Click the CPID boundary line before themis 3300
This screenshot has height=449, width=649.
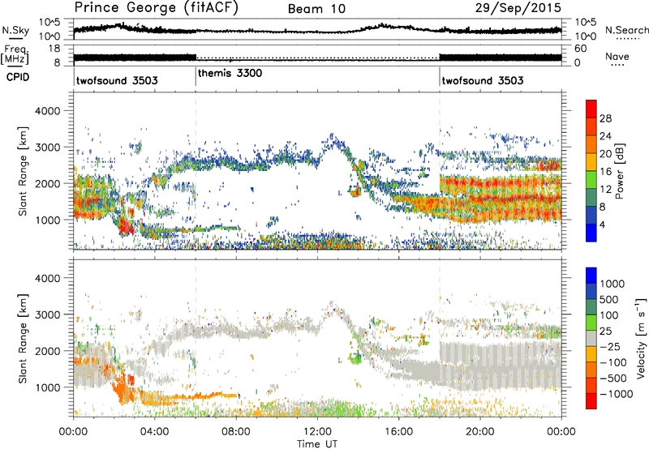click(x=196, y=76)
